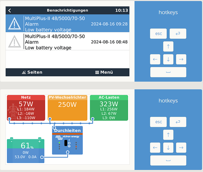Click the battery tile showing 61%
Viewport: 203px width, 172px height.
(26, 150)
